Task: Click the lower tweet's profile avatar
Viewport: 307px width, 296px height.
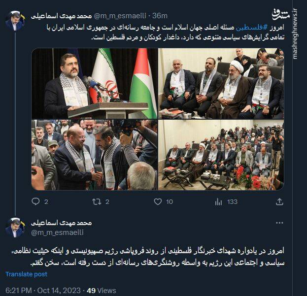Action: [x=15, y=228]
